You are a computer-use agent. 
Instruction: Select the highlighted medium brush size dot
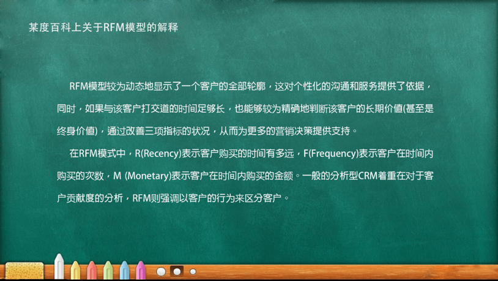point(177,271)
